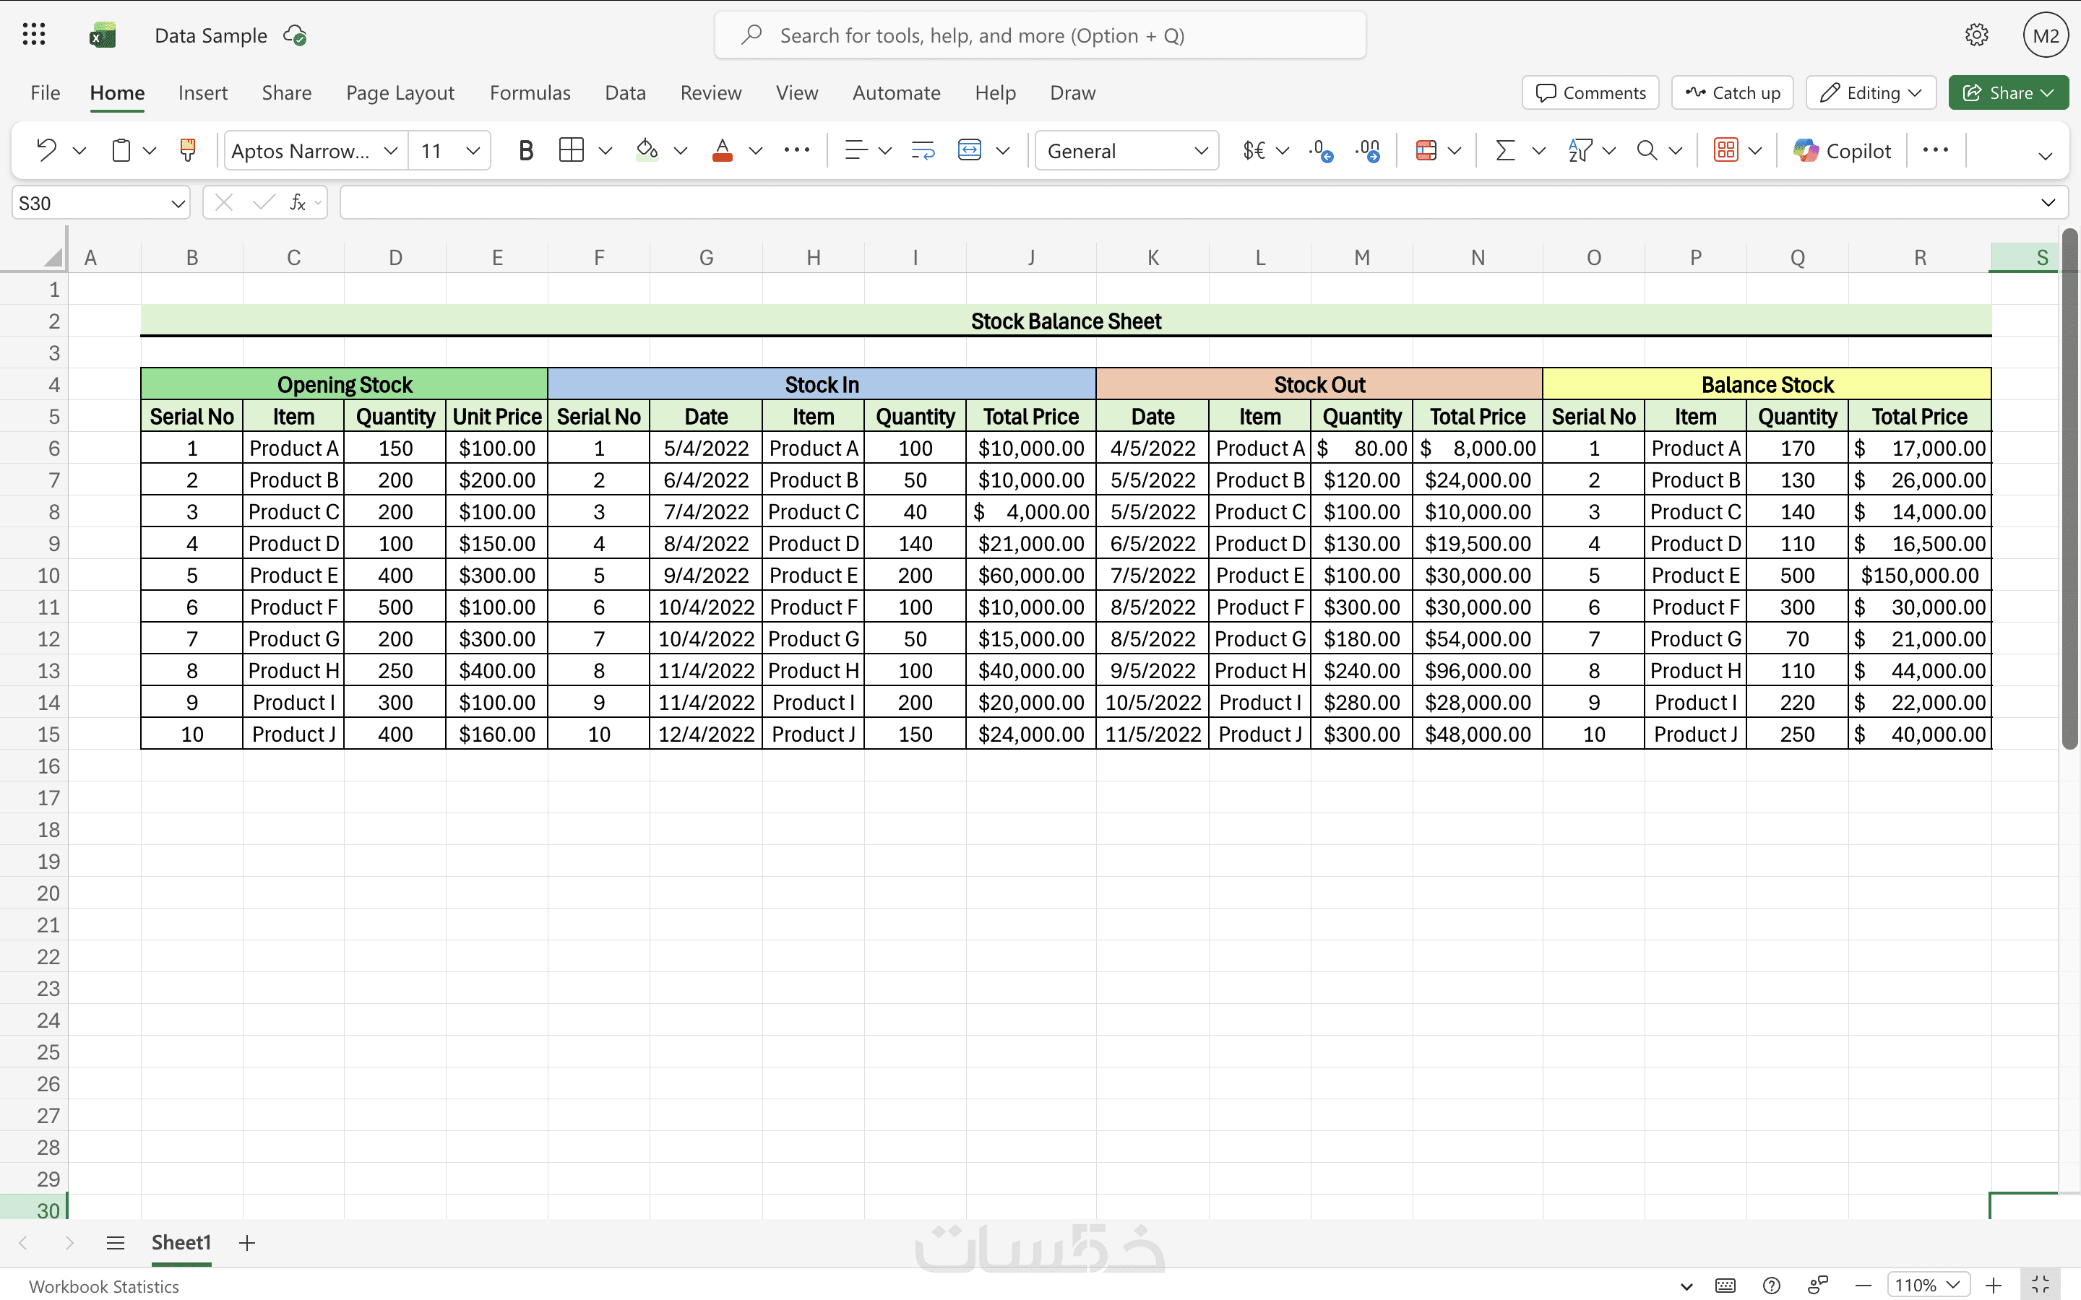Click the Insert Function fx icon
The image size is (2081, 1300).
coord(298,203)
